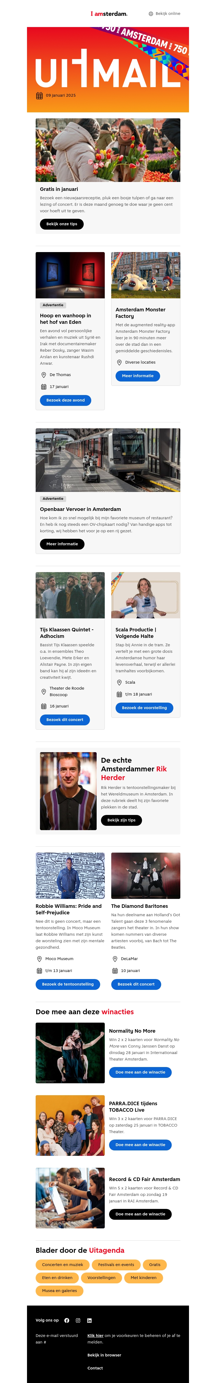Click the I amsterdam logo
Image resolution: width=216 pixels, height=1383 pixels.
coord(109,14)
